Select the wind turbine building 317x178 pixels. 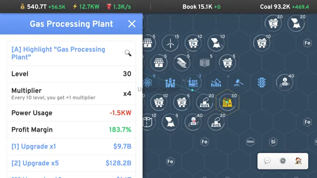170,42
